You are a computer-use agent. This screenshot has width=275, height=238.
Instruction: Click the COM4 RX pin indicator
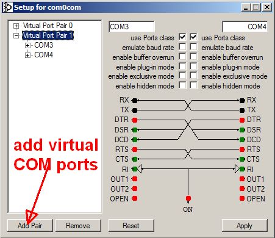[x=242, y=100]
